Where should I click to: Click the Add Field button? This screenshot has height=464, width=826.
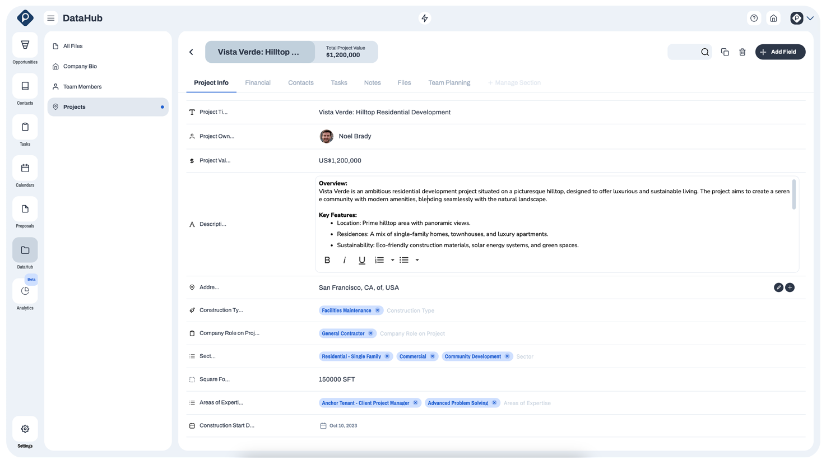(x=780, y=52)
